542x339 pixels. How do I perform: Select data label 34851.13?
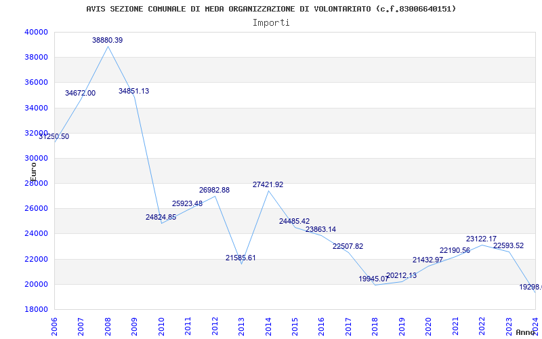point(133,91)
